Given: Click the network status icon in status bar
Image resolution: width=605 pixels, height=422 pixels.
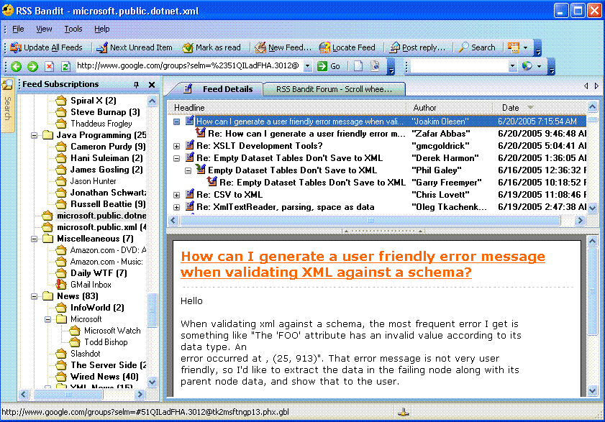Looking at the screenshot, I should (x=404, y=413).
